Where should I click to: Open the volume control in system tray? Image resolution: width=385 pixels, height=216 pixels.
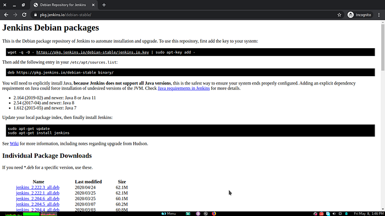pos(334,214)
